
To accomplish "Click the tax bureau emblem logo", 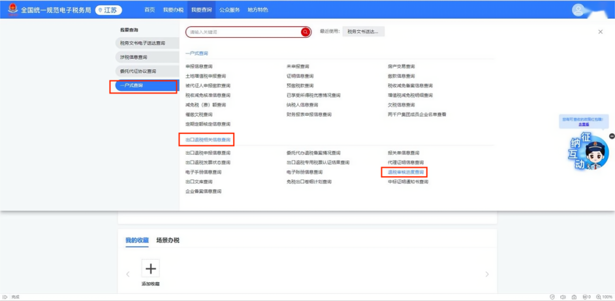I will pos(13,10).
